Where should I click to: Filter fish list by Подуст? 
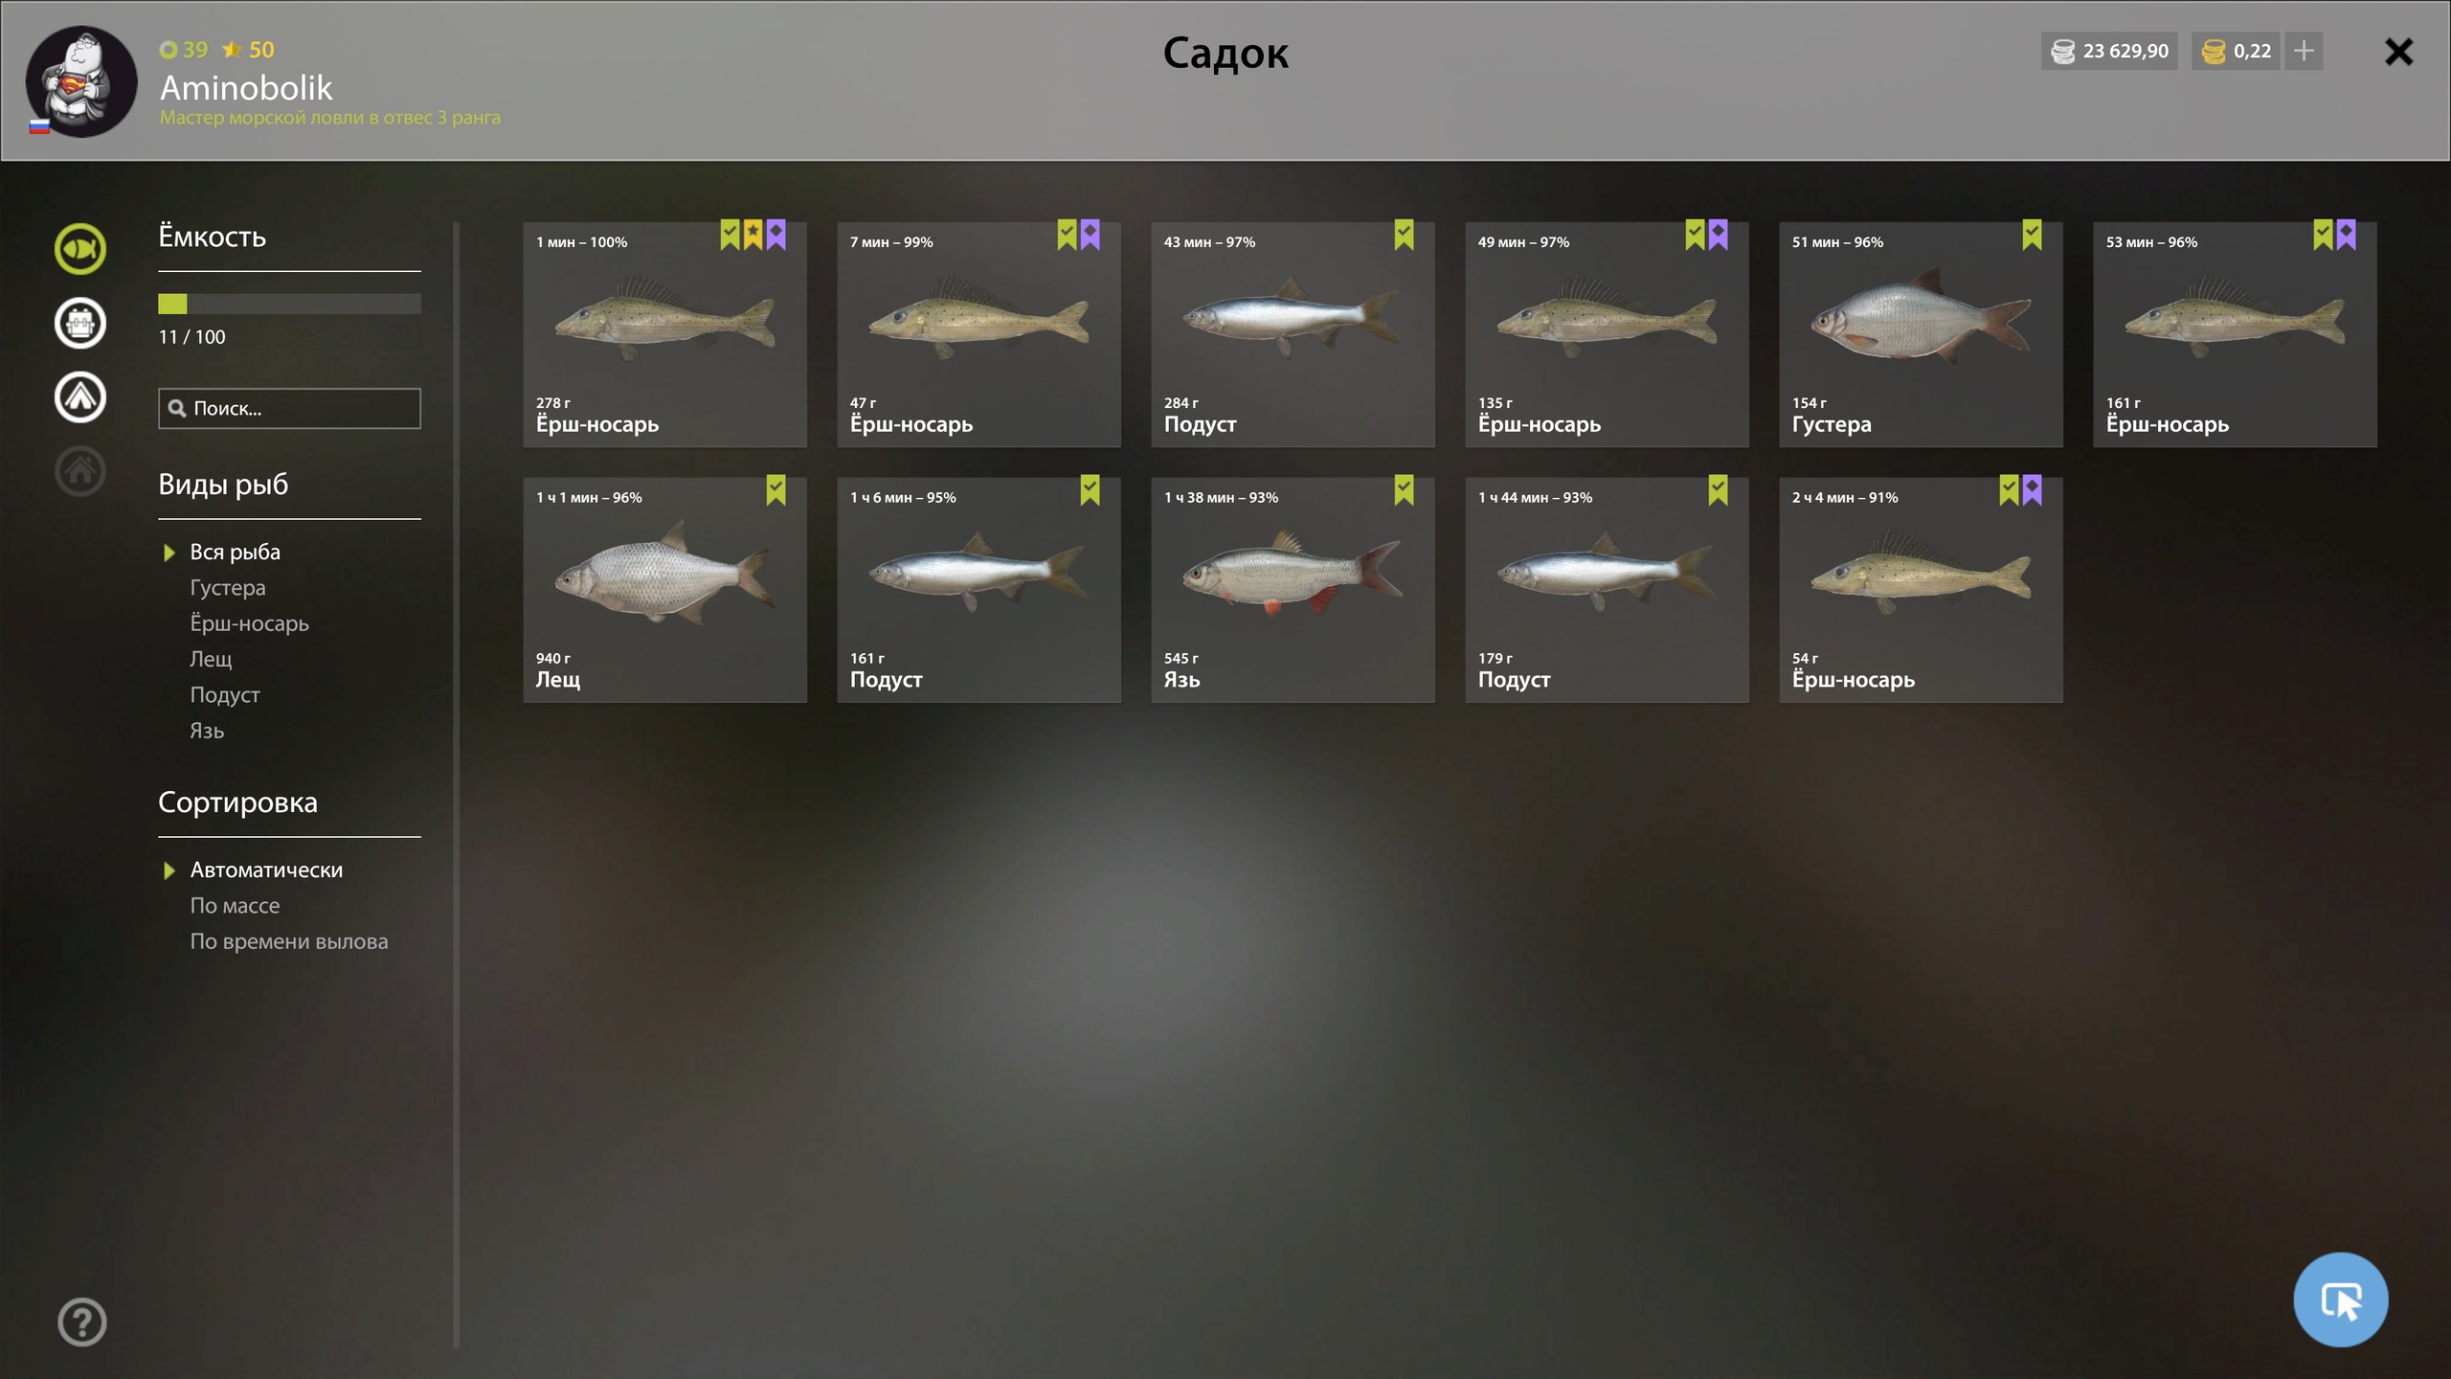pos(225,694)
